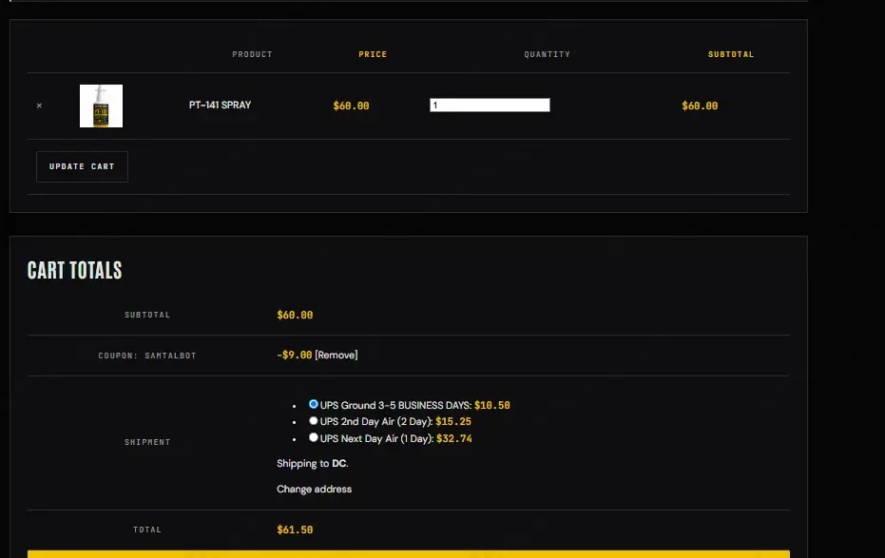Click the Change address link
The width and height of the screenshot is (885, 558).
point(315,490)
